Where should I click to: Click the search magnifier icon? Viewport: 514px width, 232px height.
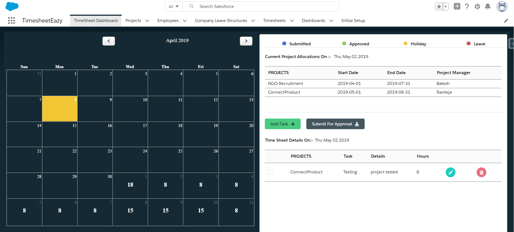(191, 6)
